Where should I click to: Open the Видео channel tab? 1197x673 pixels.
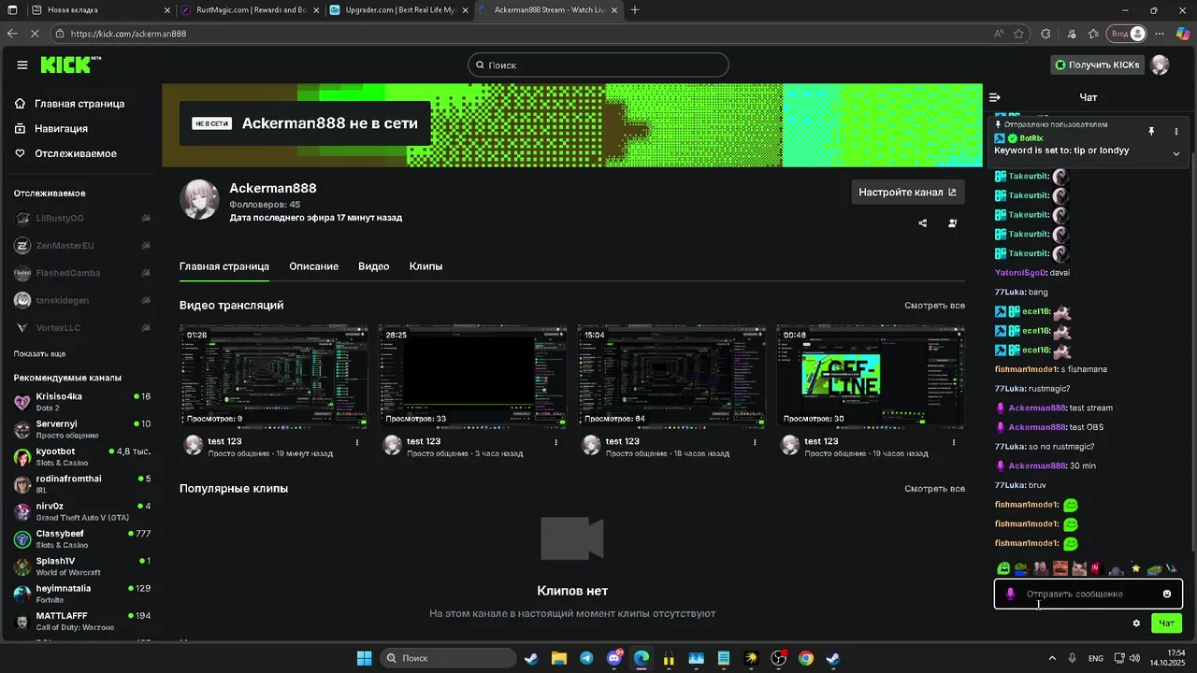[x=373, y=266]
